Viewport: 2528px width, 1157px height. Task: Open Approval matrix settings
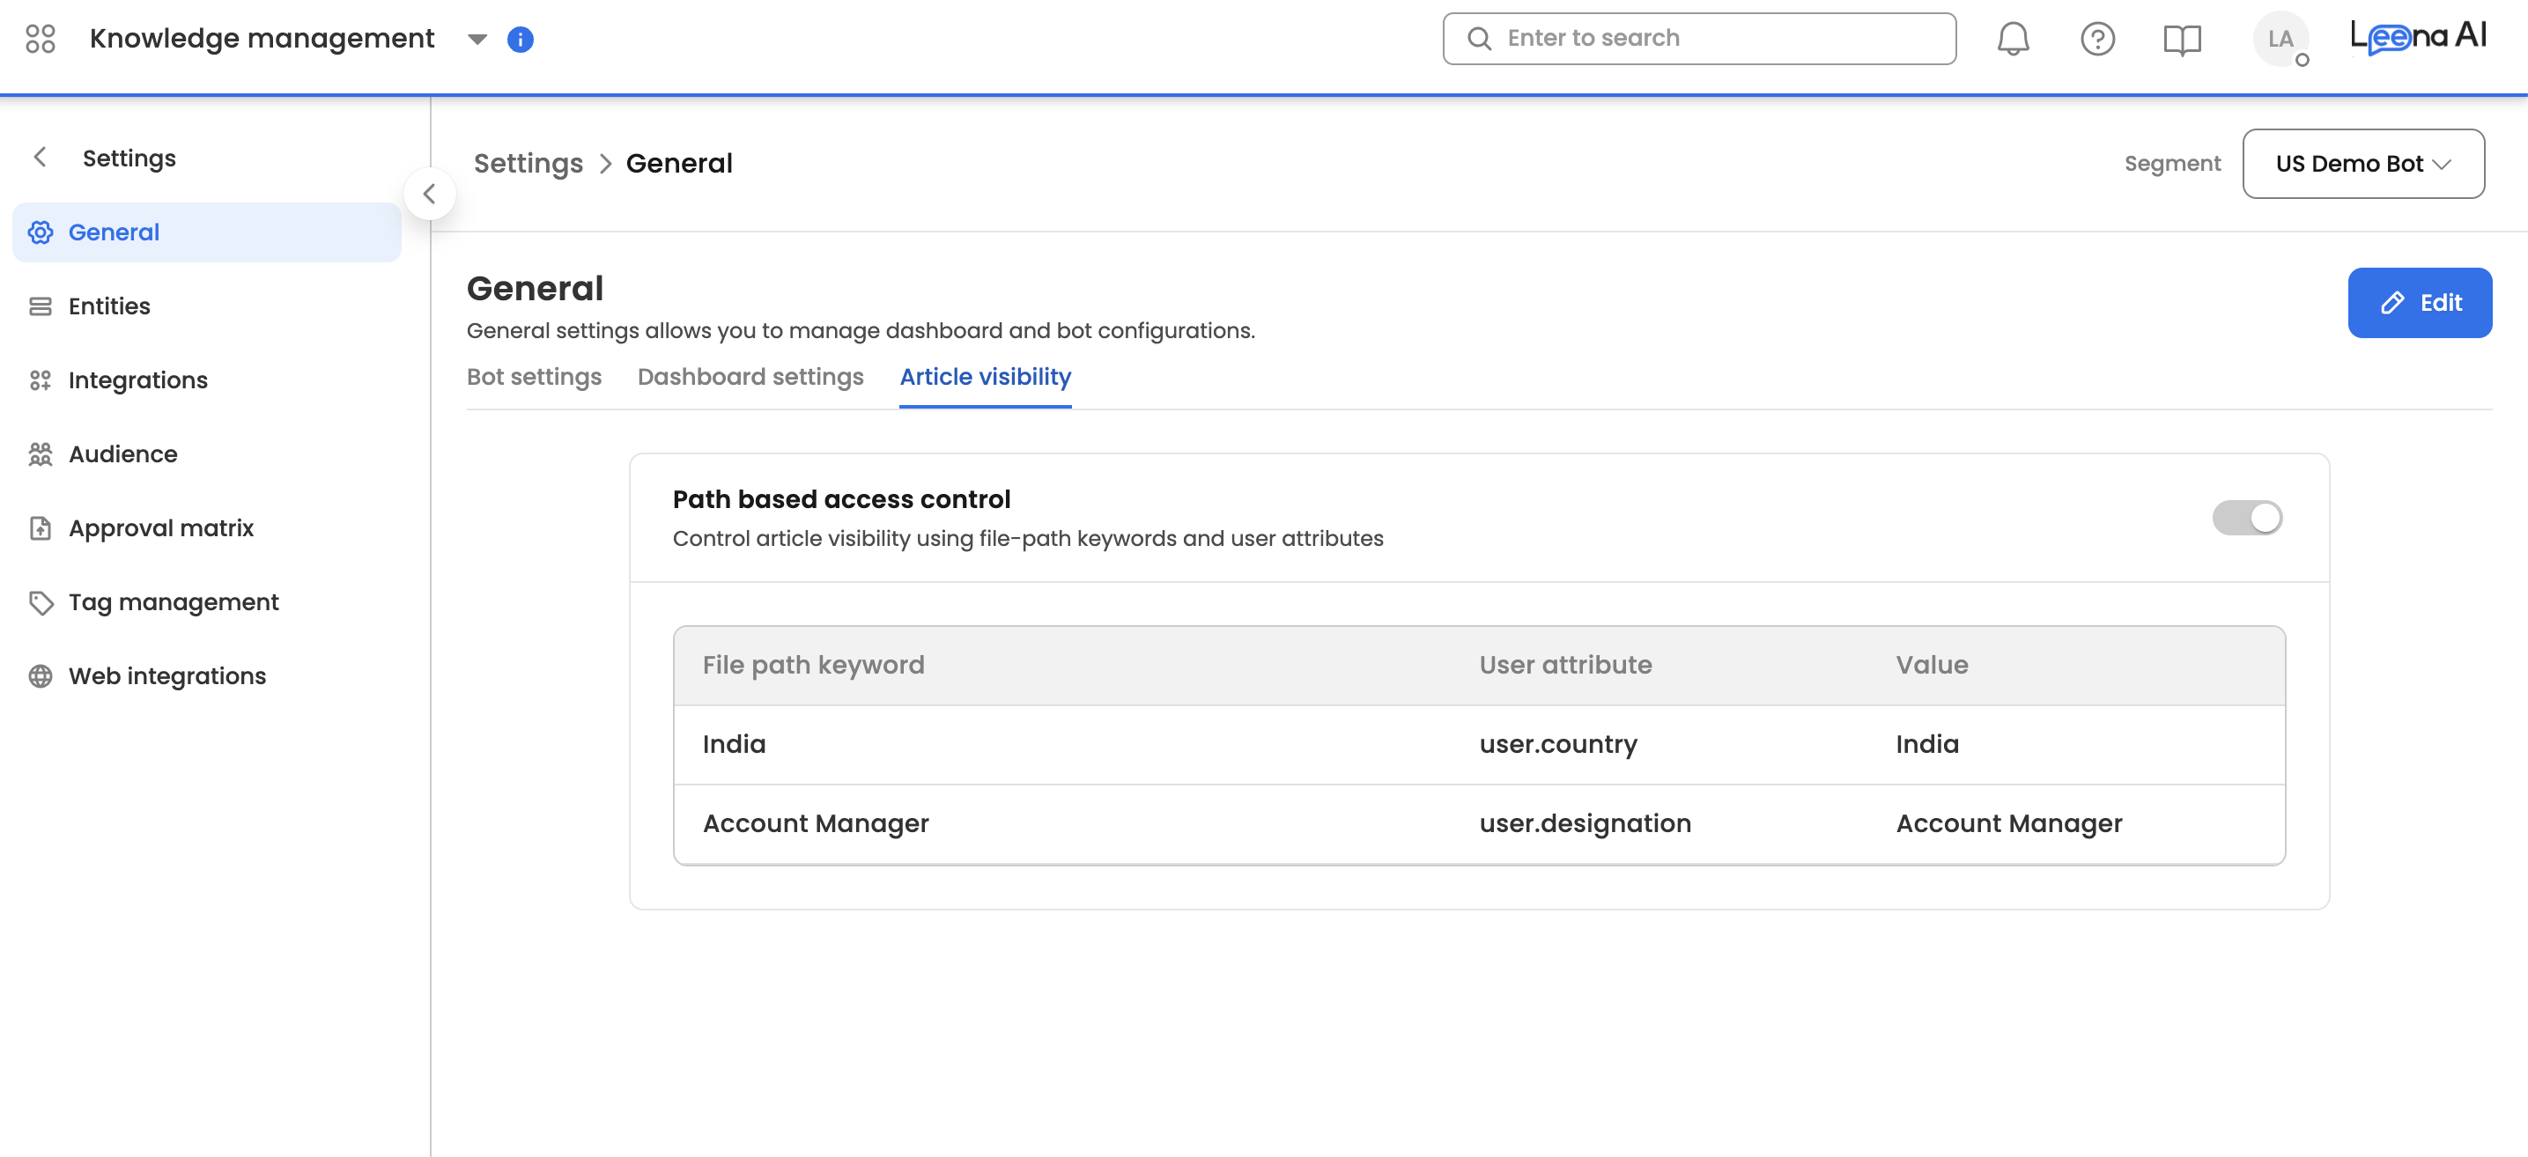(161, 528)
